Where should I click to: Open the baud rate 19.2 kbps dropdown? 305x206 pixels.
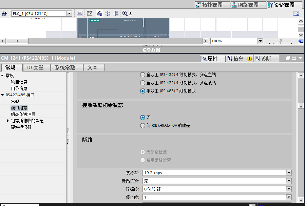289,173
